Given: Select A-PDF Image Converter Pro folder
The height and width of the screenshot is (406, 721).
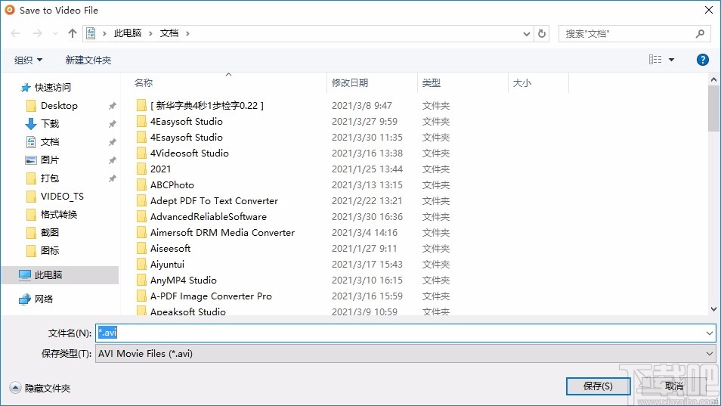Looking at the screenshot, I should pyautogui.click(x=211, y=296).
